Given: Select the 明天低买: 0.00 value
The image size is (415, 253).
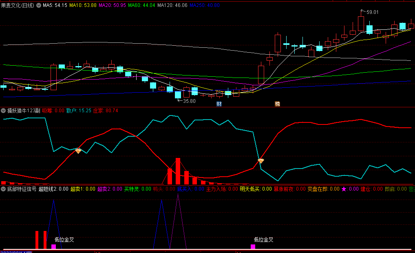Looking at the screenshot, I should [256, 189].
